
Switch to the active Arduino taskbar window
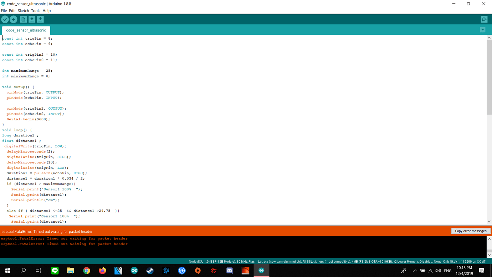pos(261,271)
